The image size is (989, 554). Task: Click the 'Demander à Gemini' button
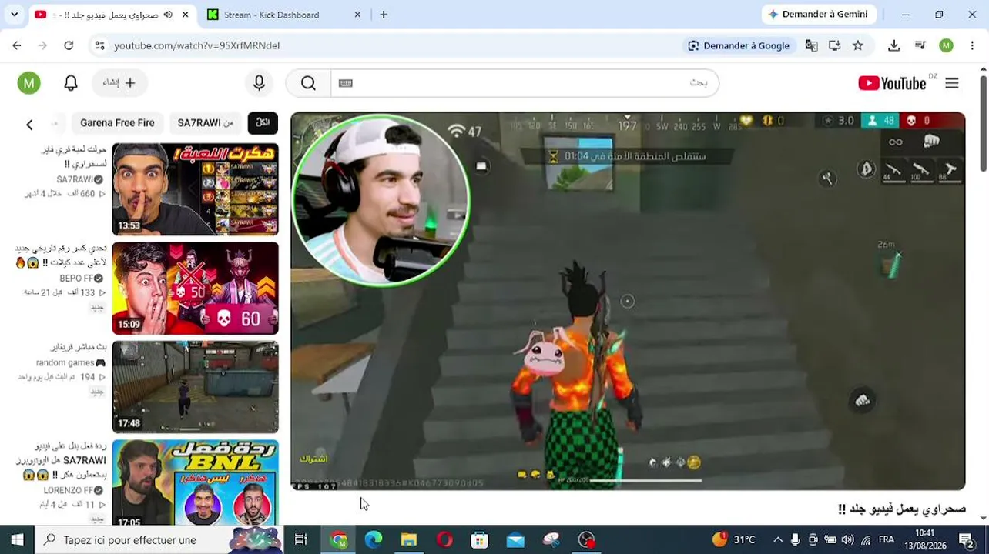[x=818, y=15]
